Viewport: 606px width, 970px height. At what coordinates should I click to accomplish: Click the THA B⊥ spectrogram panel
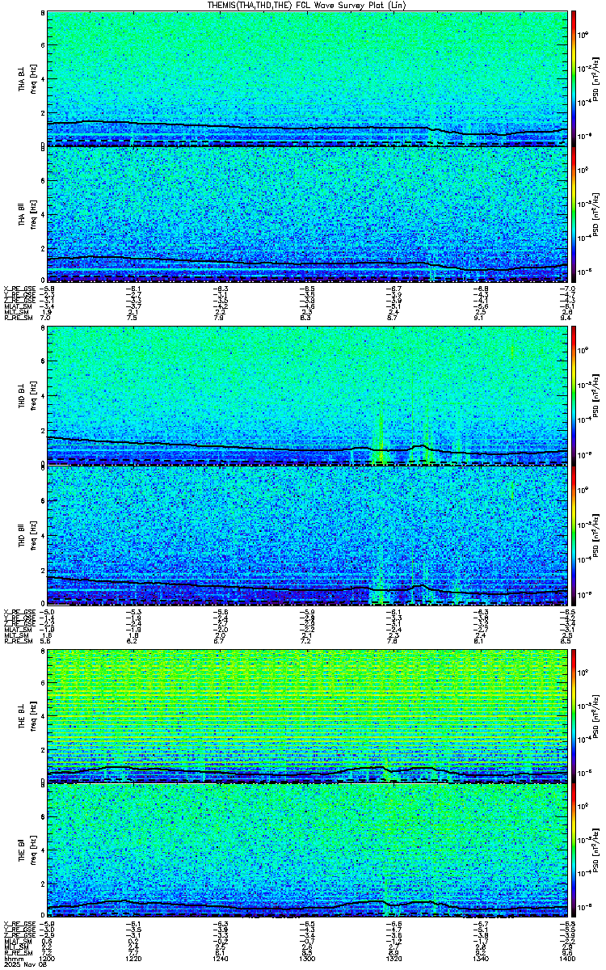tap(307, 78)
